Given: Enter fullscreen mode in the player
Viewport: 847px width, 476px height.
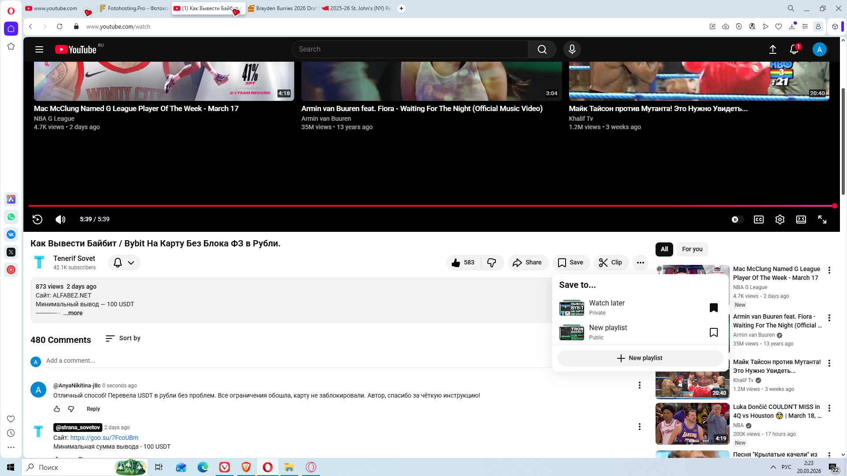Looking at the screenshot, I should pyautogui.click(x=822, y=219).
